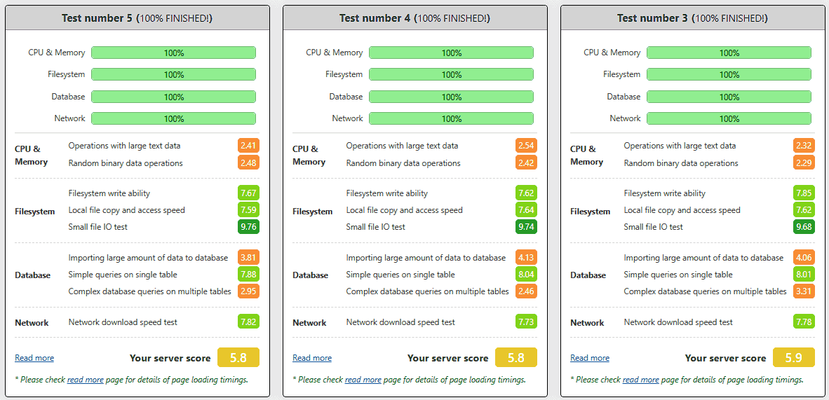829x400 pixels.
Task: Click the Network progress bar in Test 3
Action: click(x=729, y=118)
